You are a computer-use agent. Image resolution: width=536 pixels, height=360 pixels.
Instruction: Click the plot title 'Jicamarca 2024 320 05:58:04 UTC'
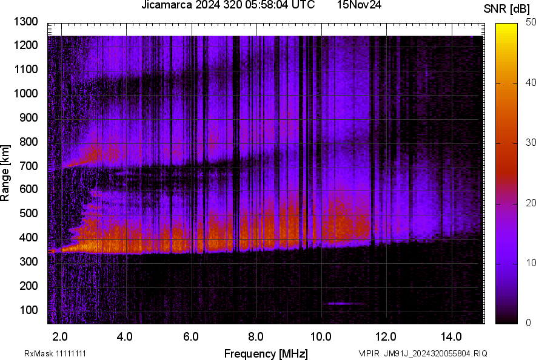coord(228,5)
